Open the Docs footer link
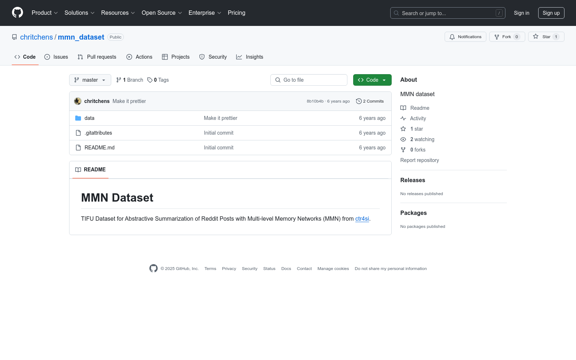Viewport: 576px width, 360px height. (x=286, y=269)
